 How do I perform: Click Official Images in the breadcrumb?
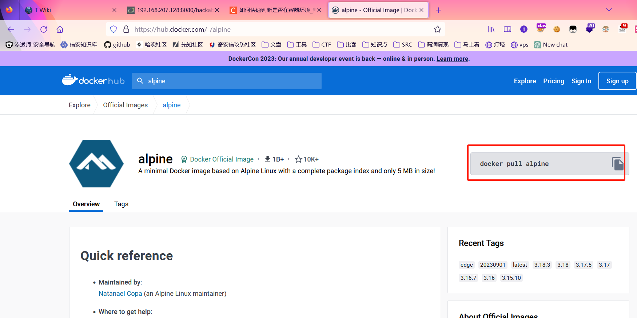[126, 105]
